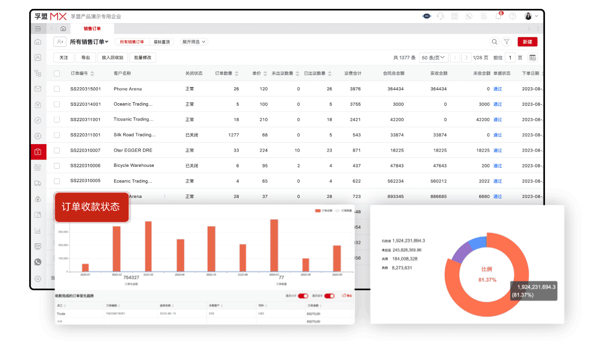The height and width of the screenshot is (346, 590).
Task: Select the checkbox for Bicycle Warehouse row
Action: (x=57, y=165)
